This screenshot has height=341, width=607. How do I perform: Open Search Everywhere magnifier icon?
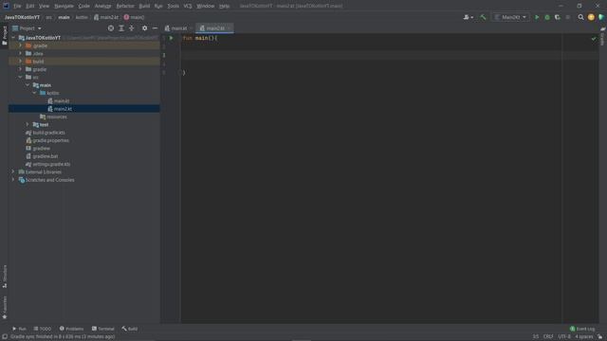[580, 17]
